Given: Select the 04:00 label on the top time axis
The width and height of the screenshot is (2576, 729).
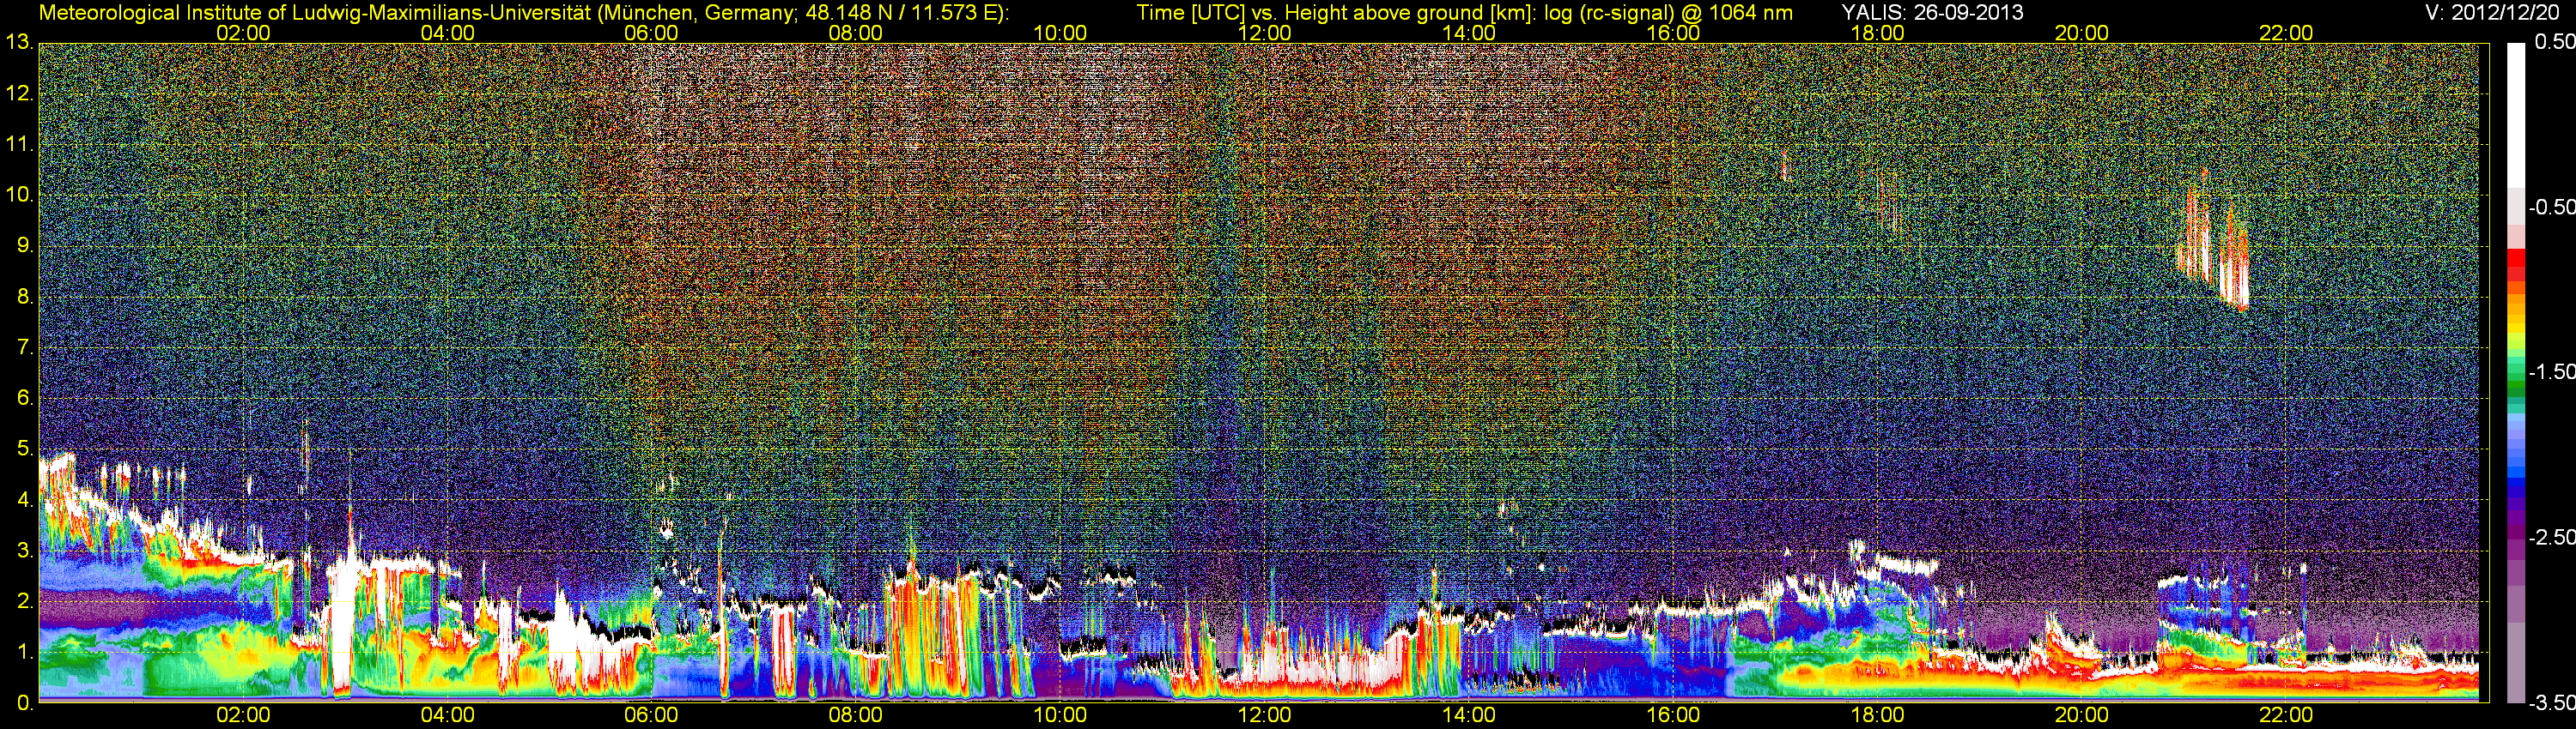Looking at the screenshot, I should pos(447,33).
